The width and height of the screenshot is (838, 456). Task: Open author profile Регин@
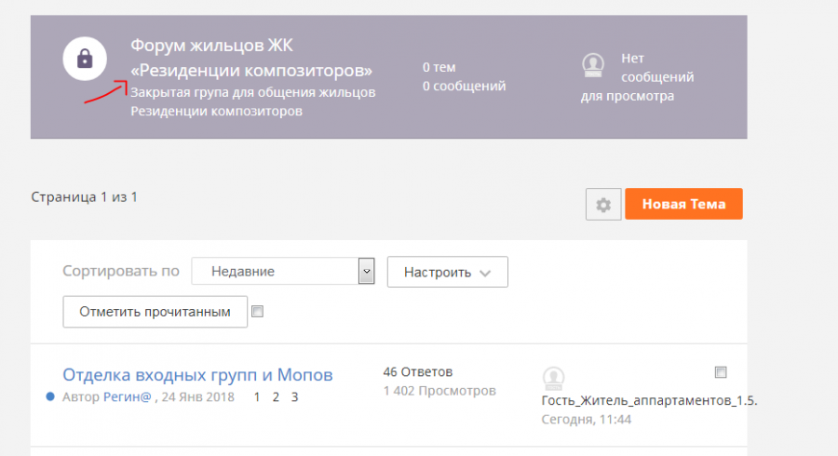tap(128, 397)
